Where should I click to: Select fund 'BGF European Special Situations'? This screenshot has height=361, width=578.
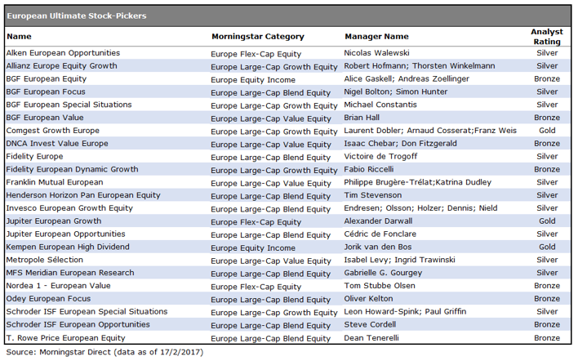[69, 105]
